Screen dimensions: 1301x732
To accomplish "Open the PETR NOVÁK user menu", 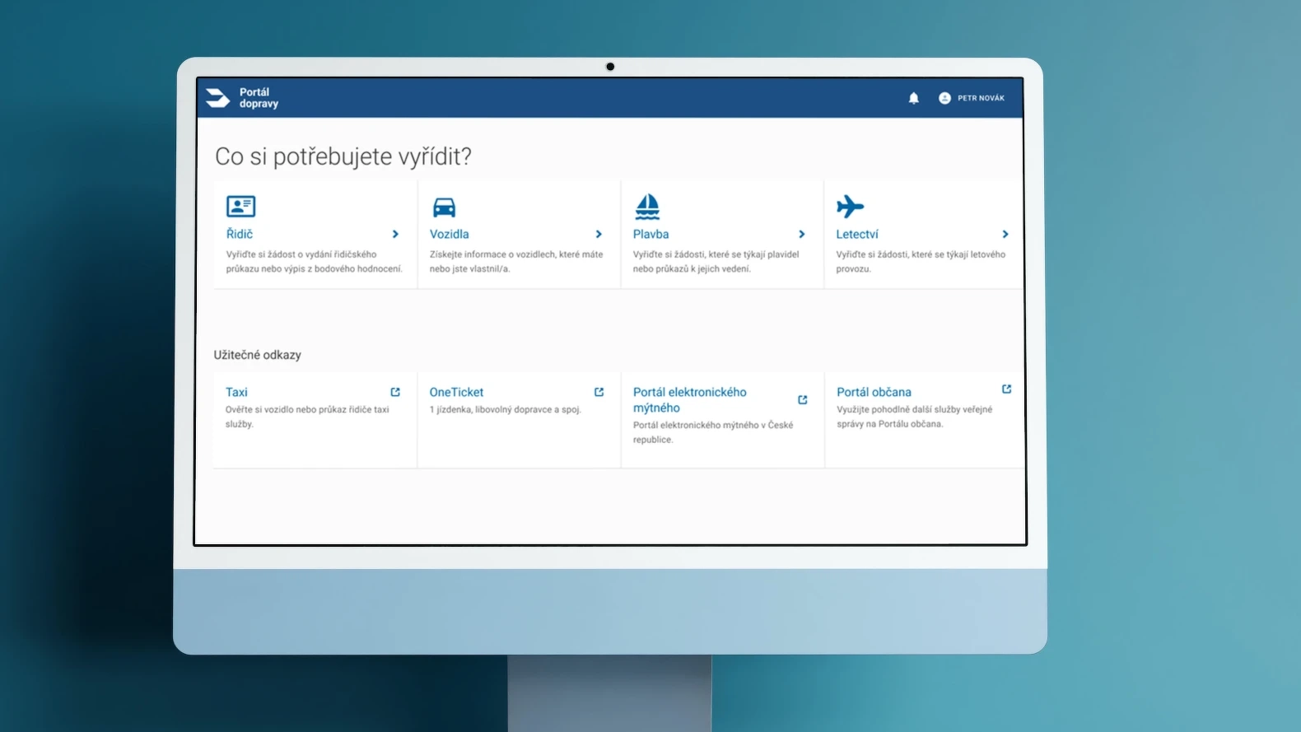I will (x=981, y=98).
